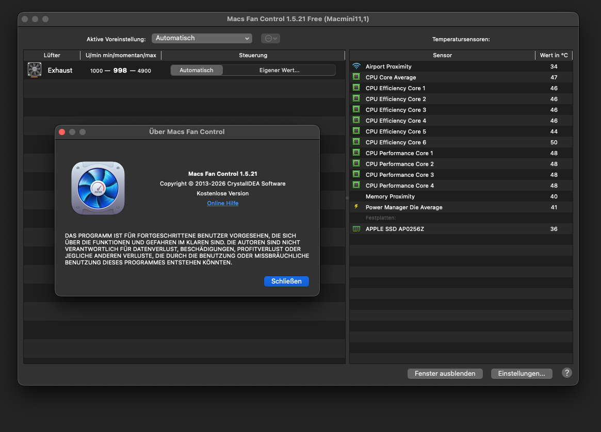The height and width of the screenshot is (432, 601).
Task: Click chip icon for CPU Performance Core 4
Action: click(x=356, y=185)
